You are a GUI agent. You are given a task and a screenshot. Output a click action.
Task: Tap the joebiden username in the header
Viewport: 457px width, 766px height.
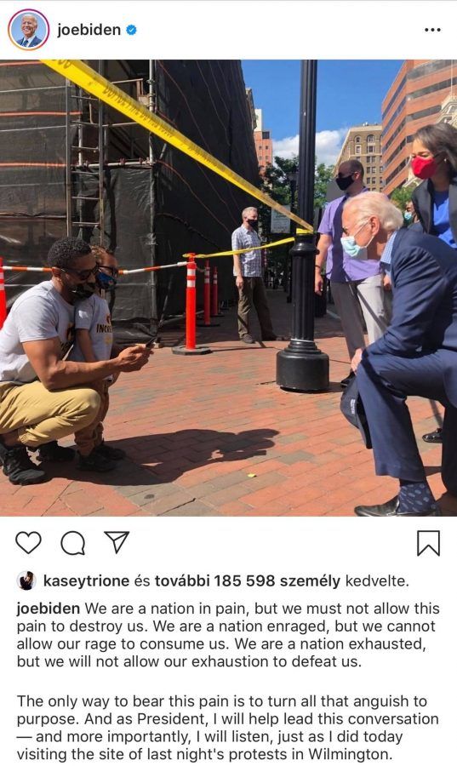(89, 30)
